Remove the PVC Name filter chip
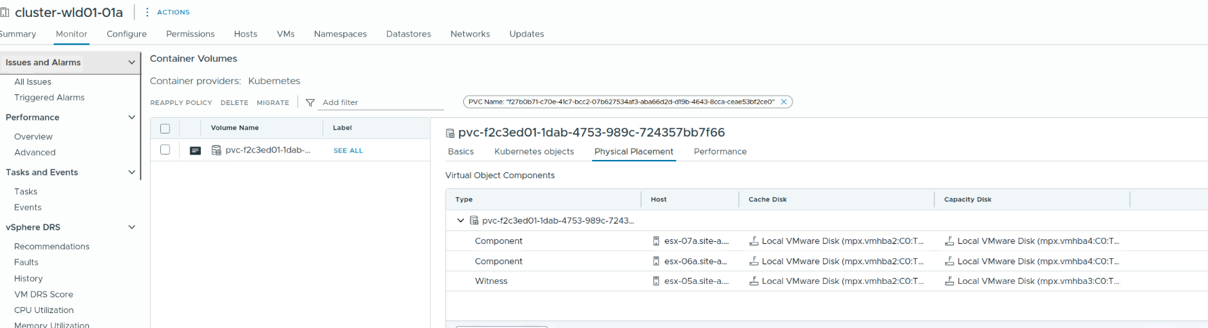The height and width of the screenshot is (328, 1208). click(784, 102)
